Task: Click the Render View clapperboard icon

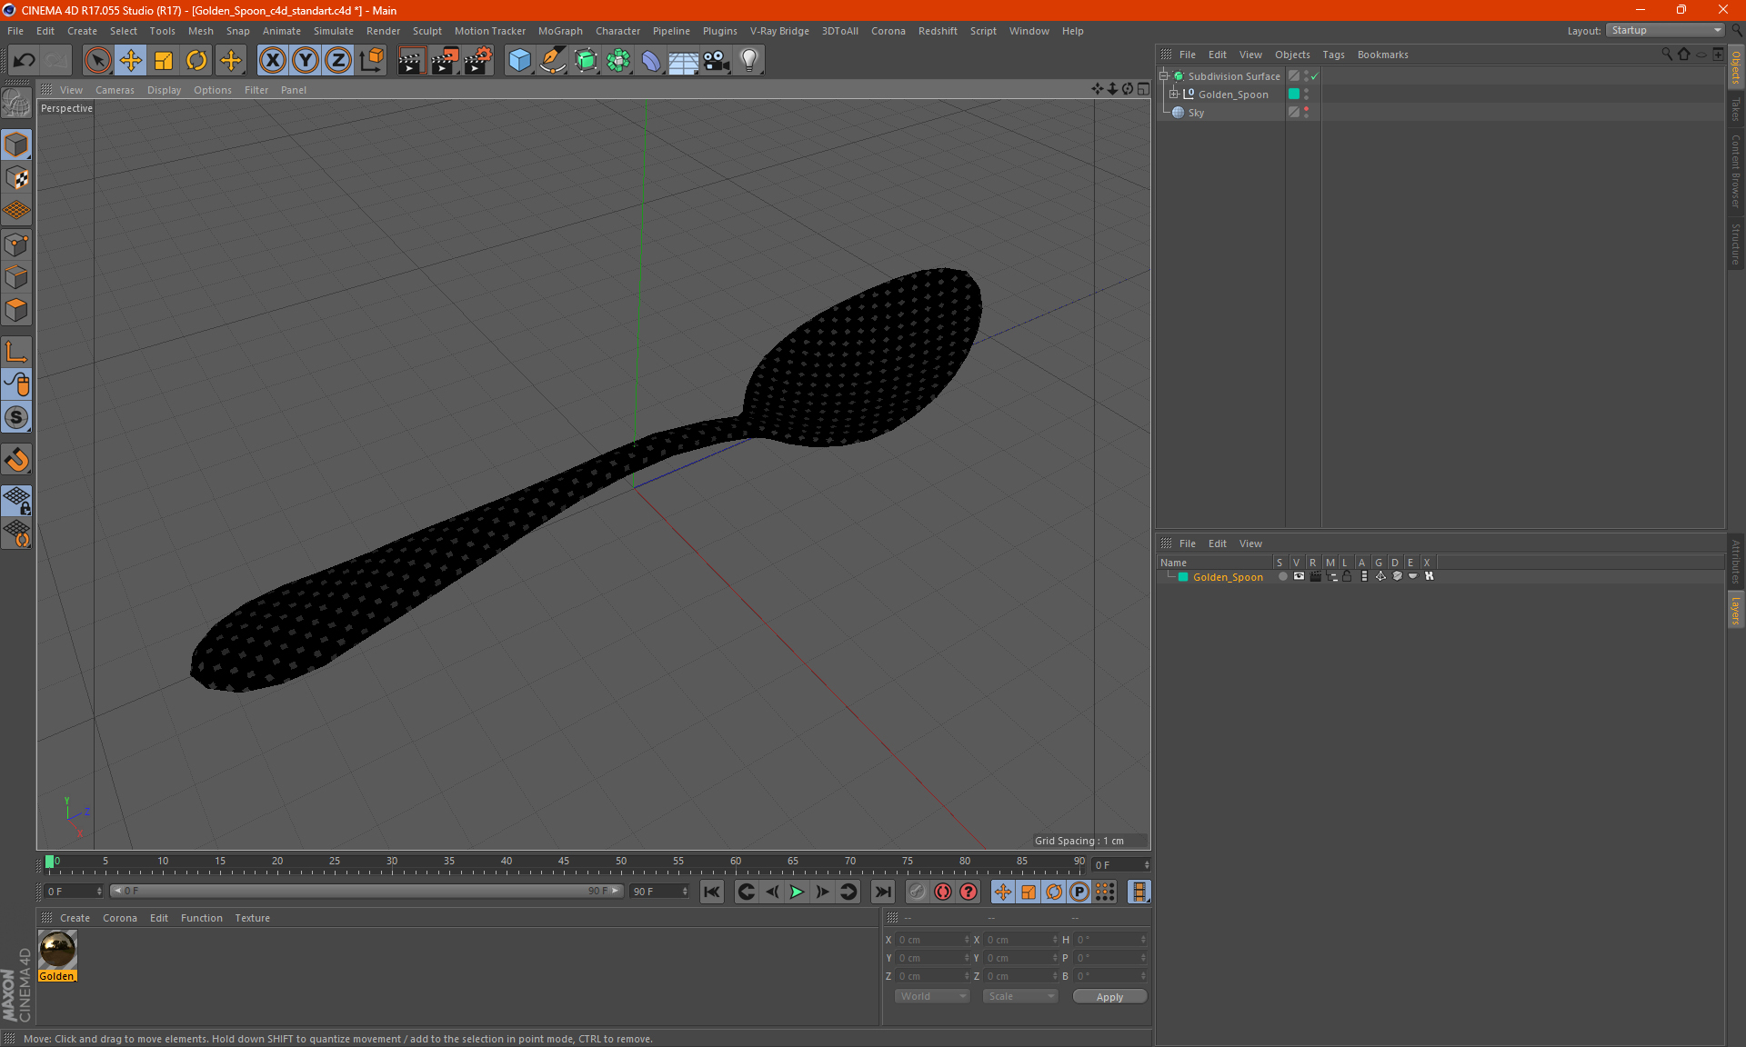Action: 411,61
